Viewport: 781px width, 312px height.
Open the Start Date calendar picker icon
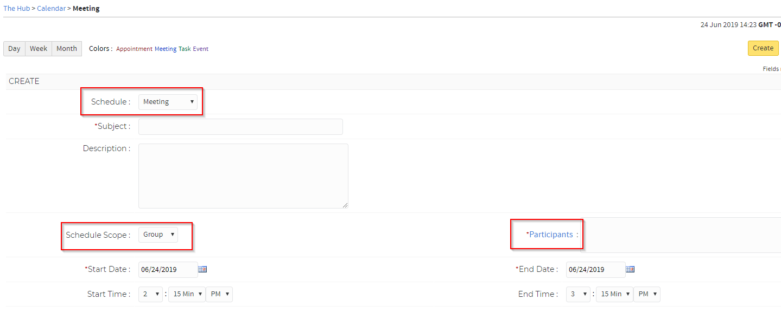(x=202, y=269)
